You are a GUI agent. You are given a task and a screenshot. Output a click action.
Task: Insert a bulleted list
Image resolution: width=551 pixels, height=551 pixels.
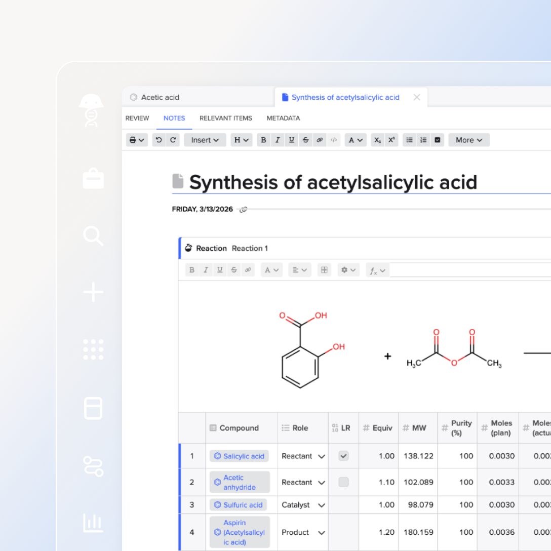pyautogui.click(x=409, y=140)
